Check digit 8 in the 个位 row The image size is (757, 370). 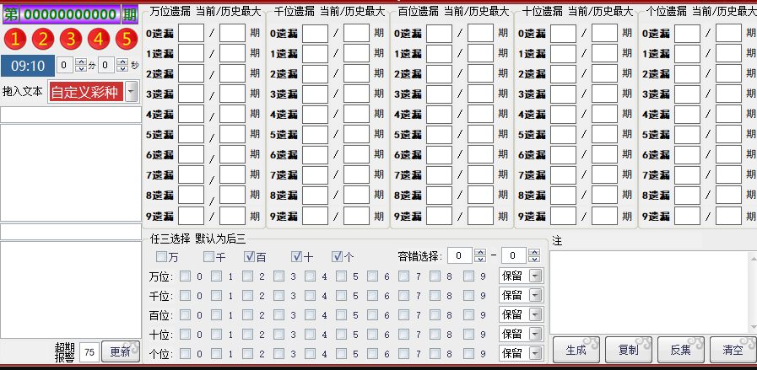(x=435, y=354)
